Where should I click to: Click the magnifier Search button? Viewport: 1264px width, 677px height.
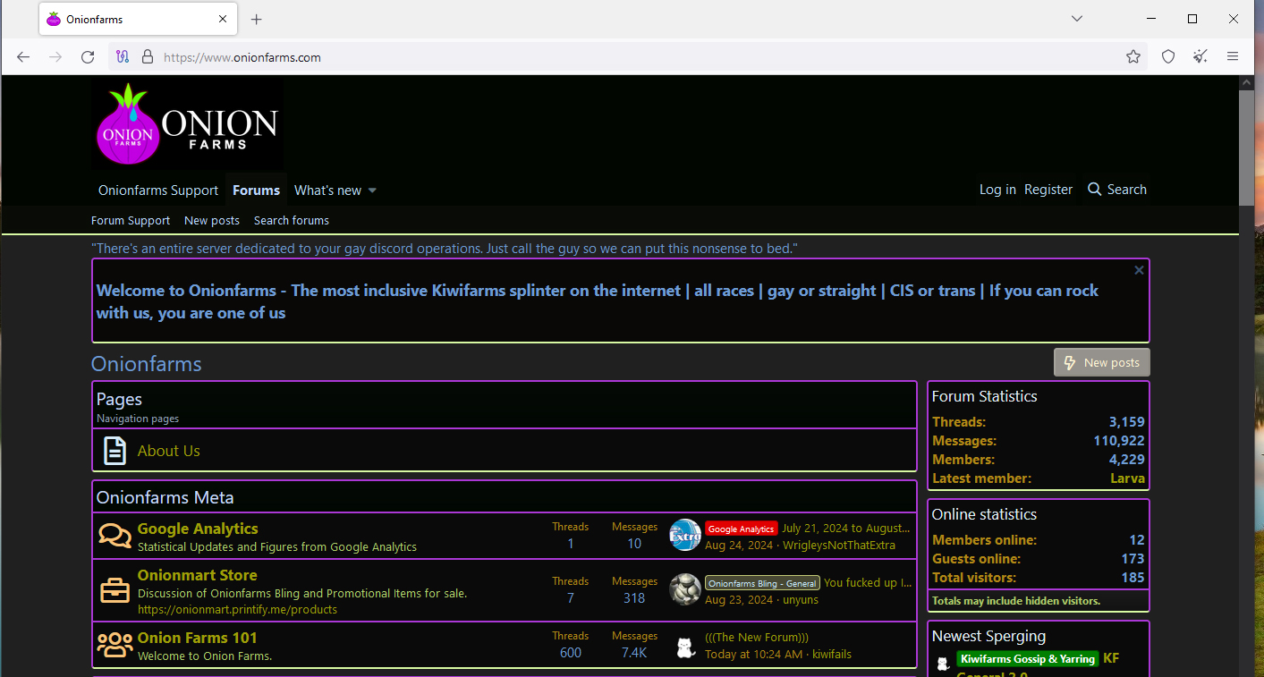pyautogui.click(x=1116, y=190)
